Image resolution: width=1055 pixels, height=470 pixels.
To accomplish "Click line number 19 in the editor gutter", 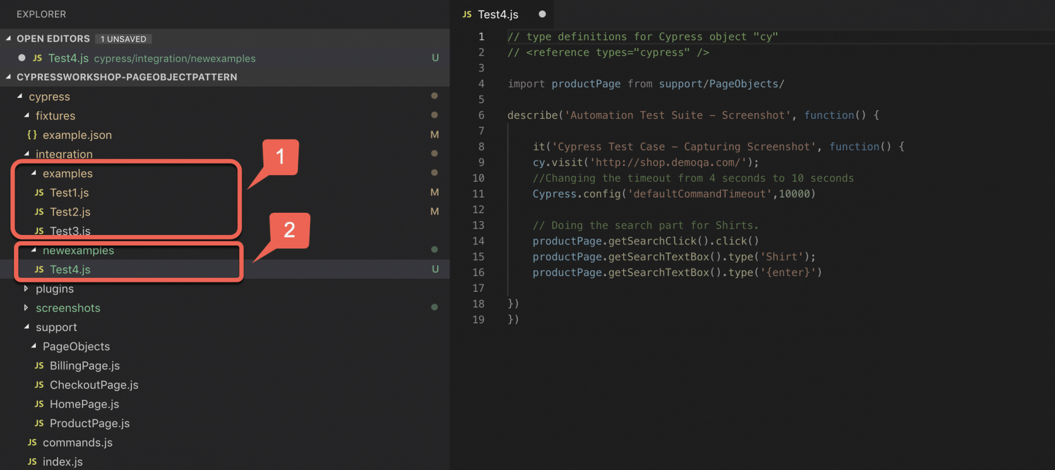I will [x=478, y=320].
